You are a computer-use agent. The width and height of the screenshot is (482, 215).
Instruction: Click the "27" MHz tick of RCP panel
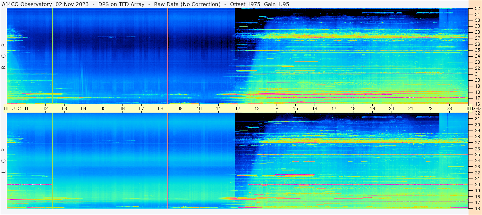[x=477, y=38]
